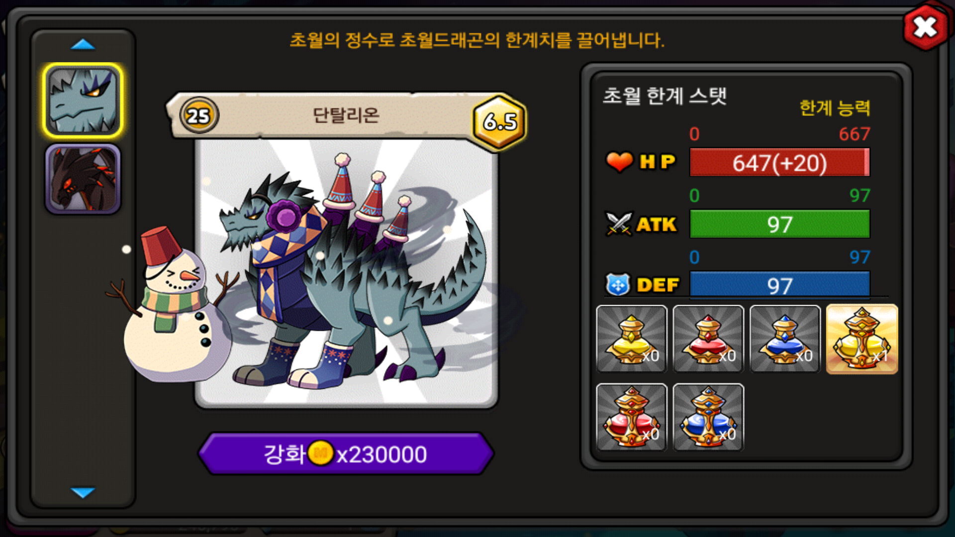Select the small yellow essence potion
The height and width of the screenshot is (537, 955).
[x=632, y=339]
